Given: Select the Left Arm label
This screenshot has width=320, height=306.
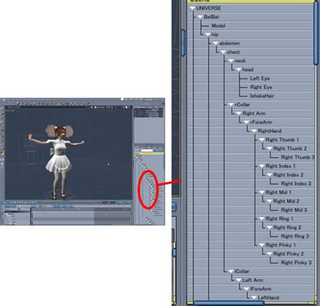Looking at the screenshot, I should tap(252, 280).
